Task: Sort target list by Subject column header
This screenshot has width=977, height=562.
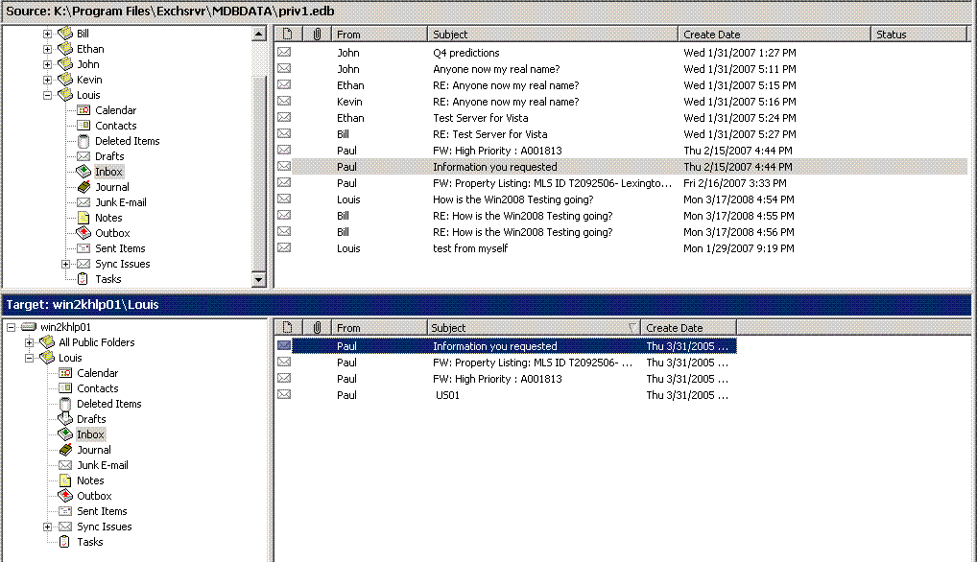Action: [533, 328]
